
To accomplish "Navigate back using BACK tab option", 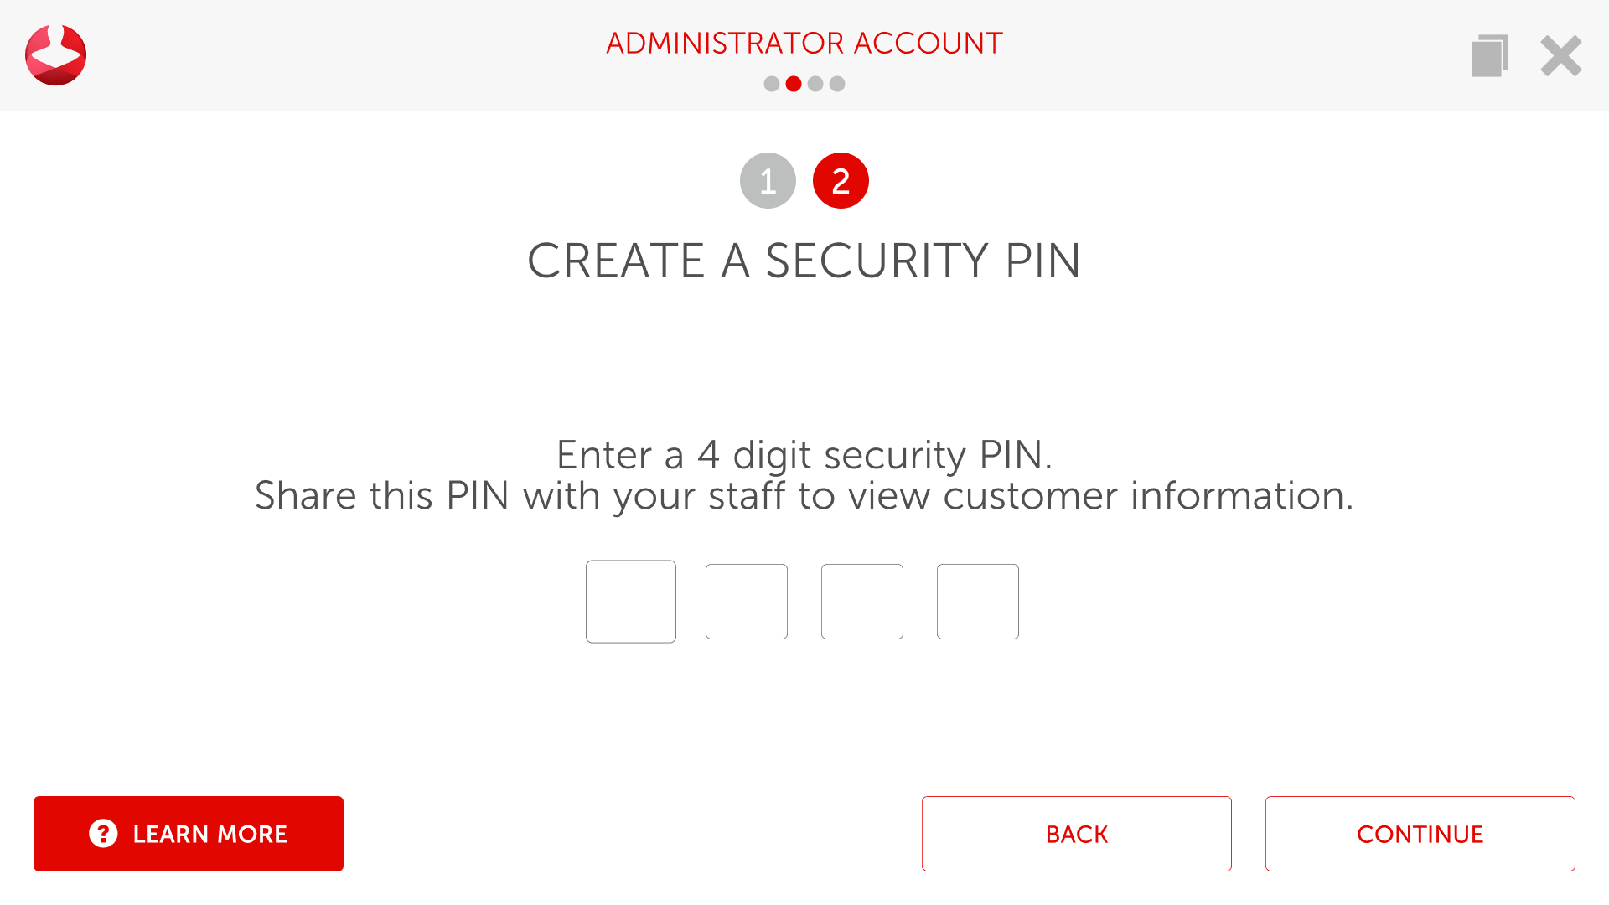I will pyautogui.click(x=1078, y=833).
